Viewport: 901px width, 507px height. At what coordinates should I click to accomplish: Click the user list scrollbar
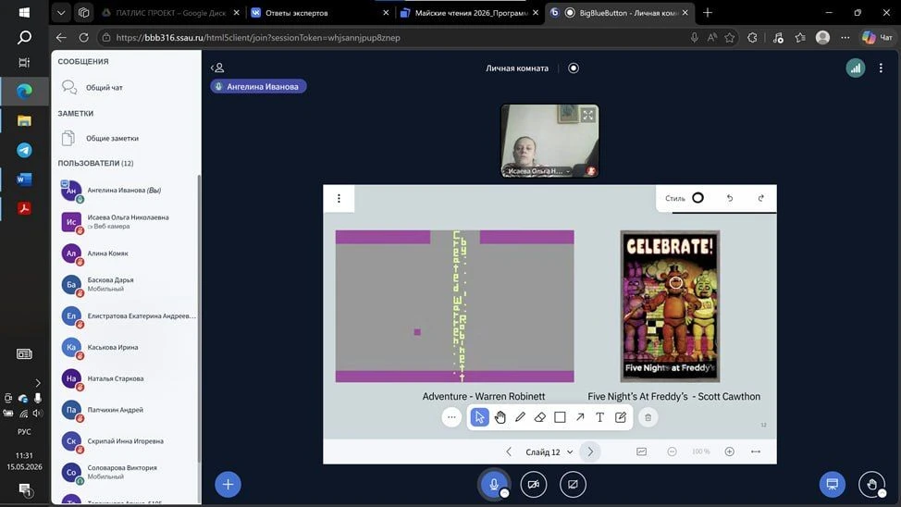(x=199, y=317)
